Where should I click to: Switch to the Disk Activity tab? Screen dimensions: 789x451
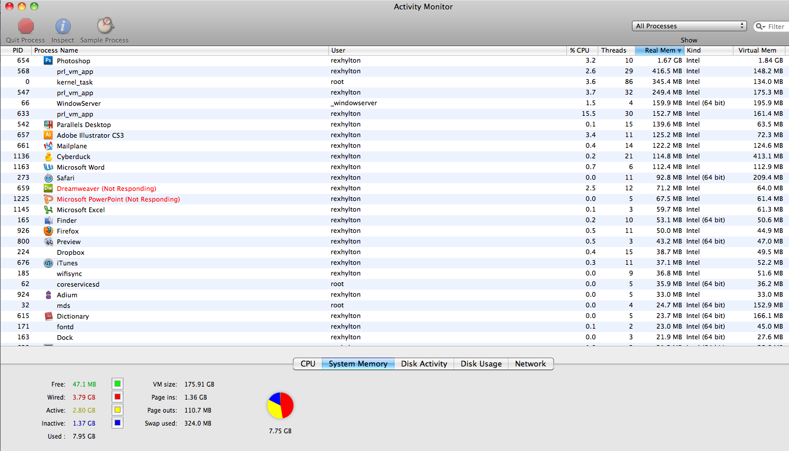424,364
